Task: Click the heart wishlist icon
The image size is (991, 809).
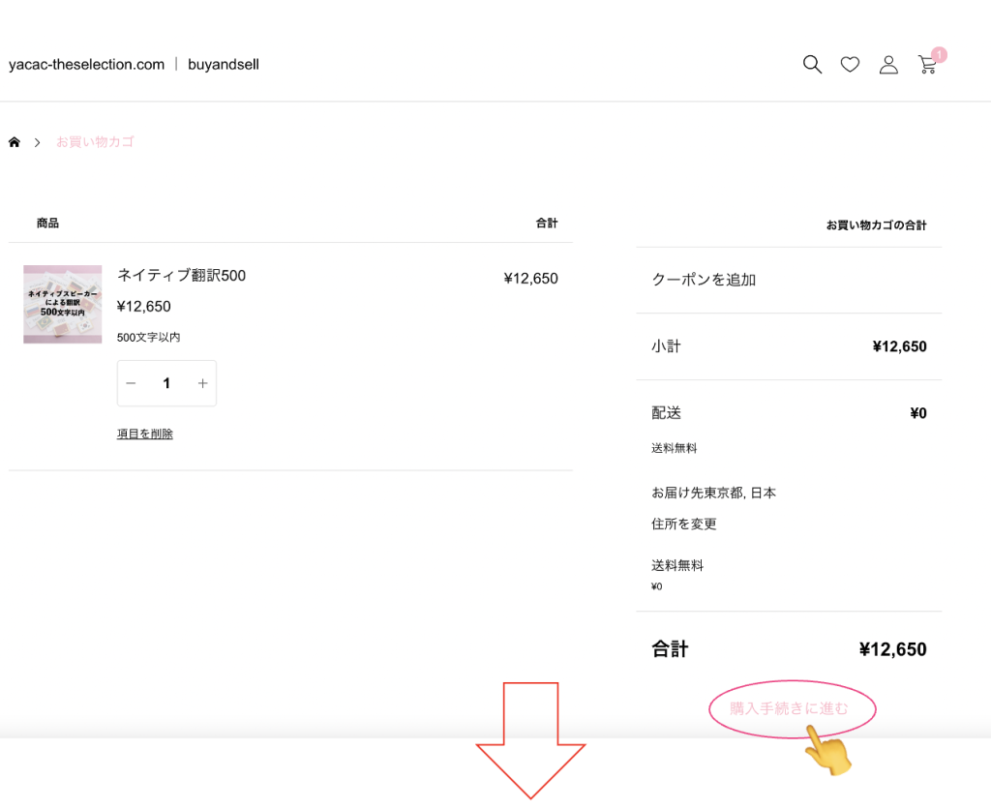Action: [850, 65]
